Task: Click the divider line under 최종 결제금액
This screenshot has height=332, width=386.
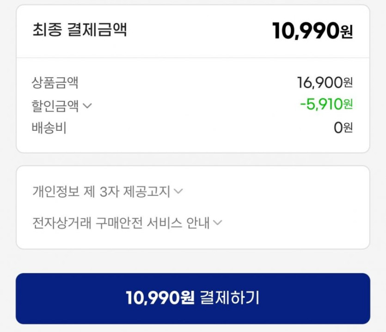Action: coord(193,58)
